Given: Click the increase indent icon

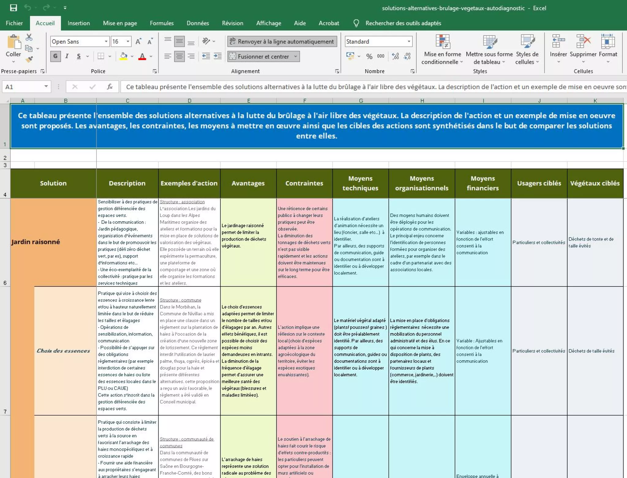Looking at the screenshot, I should [x=218, y=56].
